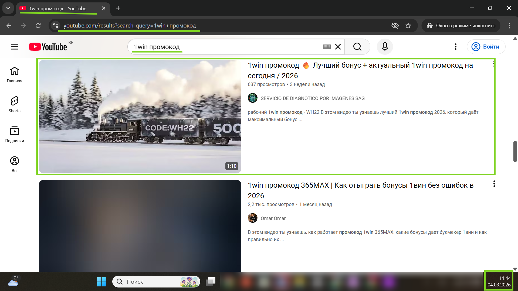This screenshot has height=291, width=518.
Task: Open video titled 1win промокод Лучший бонус
Action: (x=360, y=70)
